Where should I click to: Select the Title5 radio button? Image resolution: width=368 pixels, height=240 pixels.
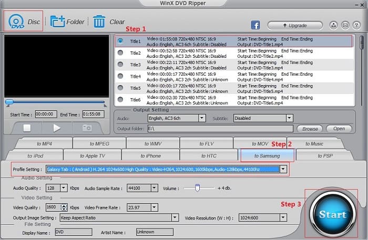[120, 88]
